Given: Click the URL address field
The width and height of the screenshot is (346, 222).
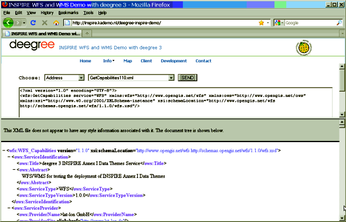Looking at the screenshot, I should (x=164, y=23).
